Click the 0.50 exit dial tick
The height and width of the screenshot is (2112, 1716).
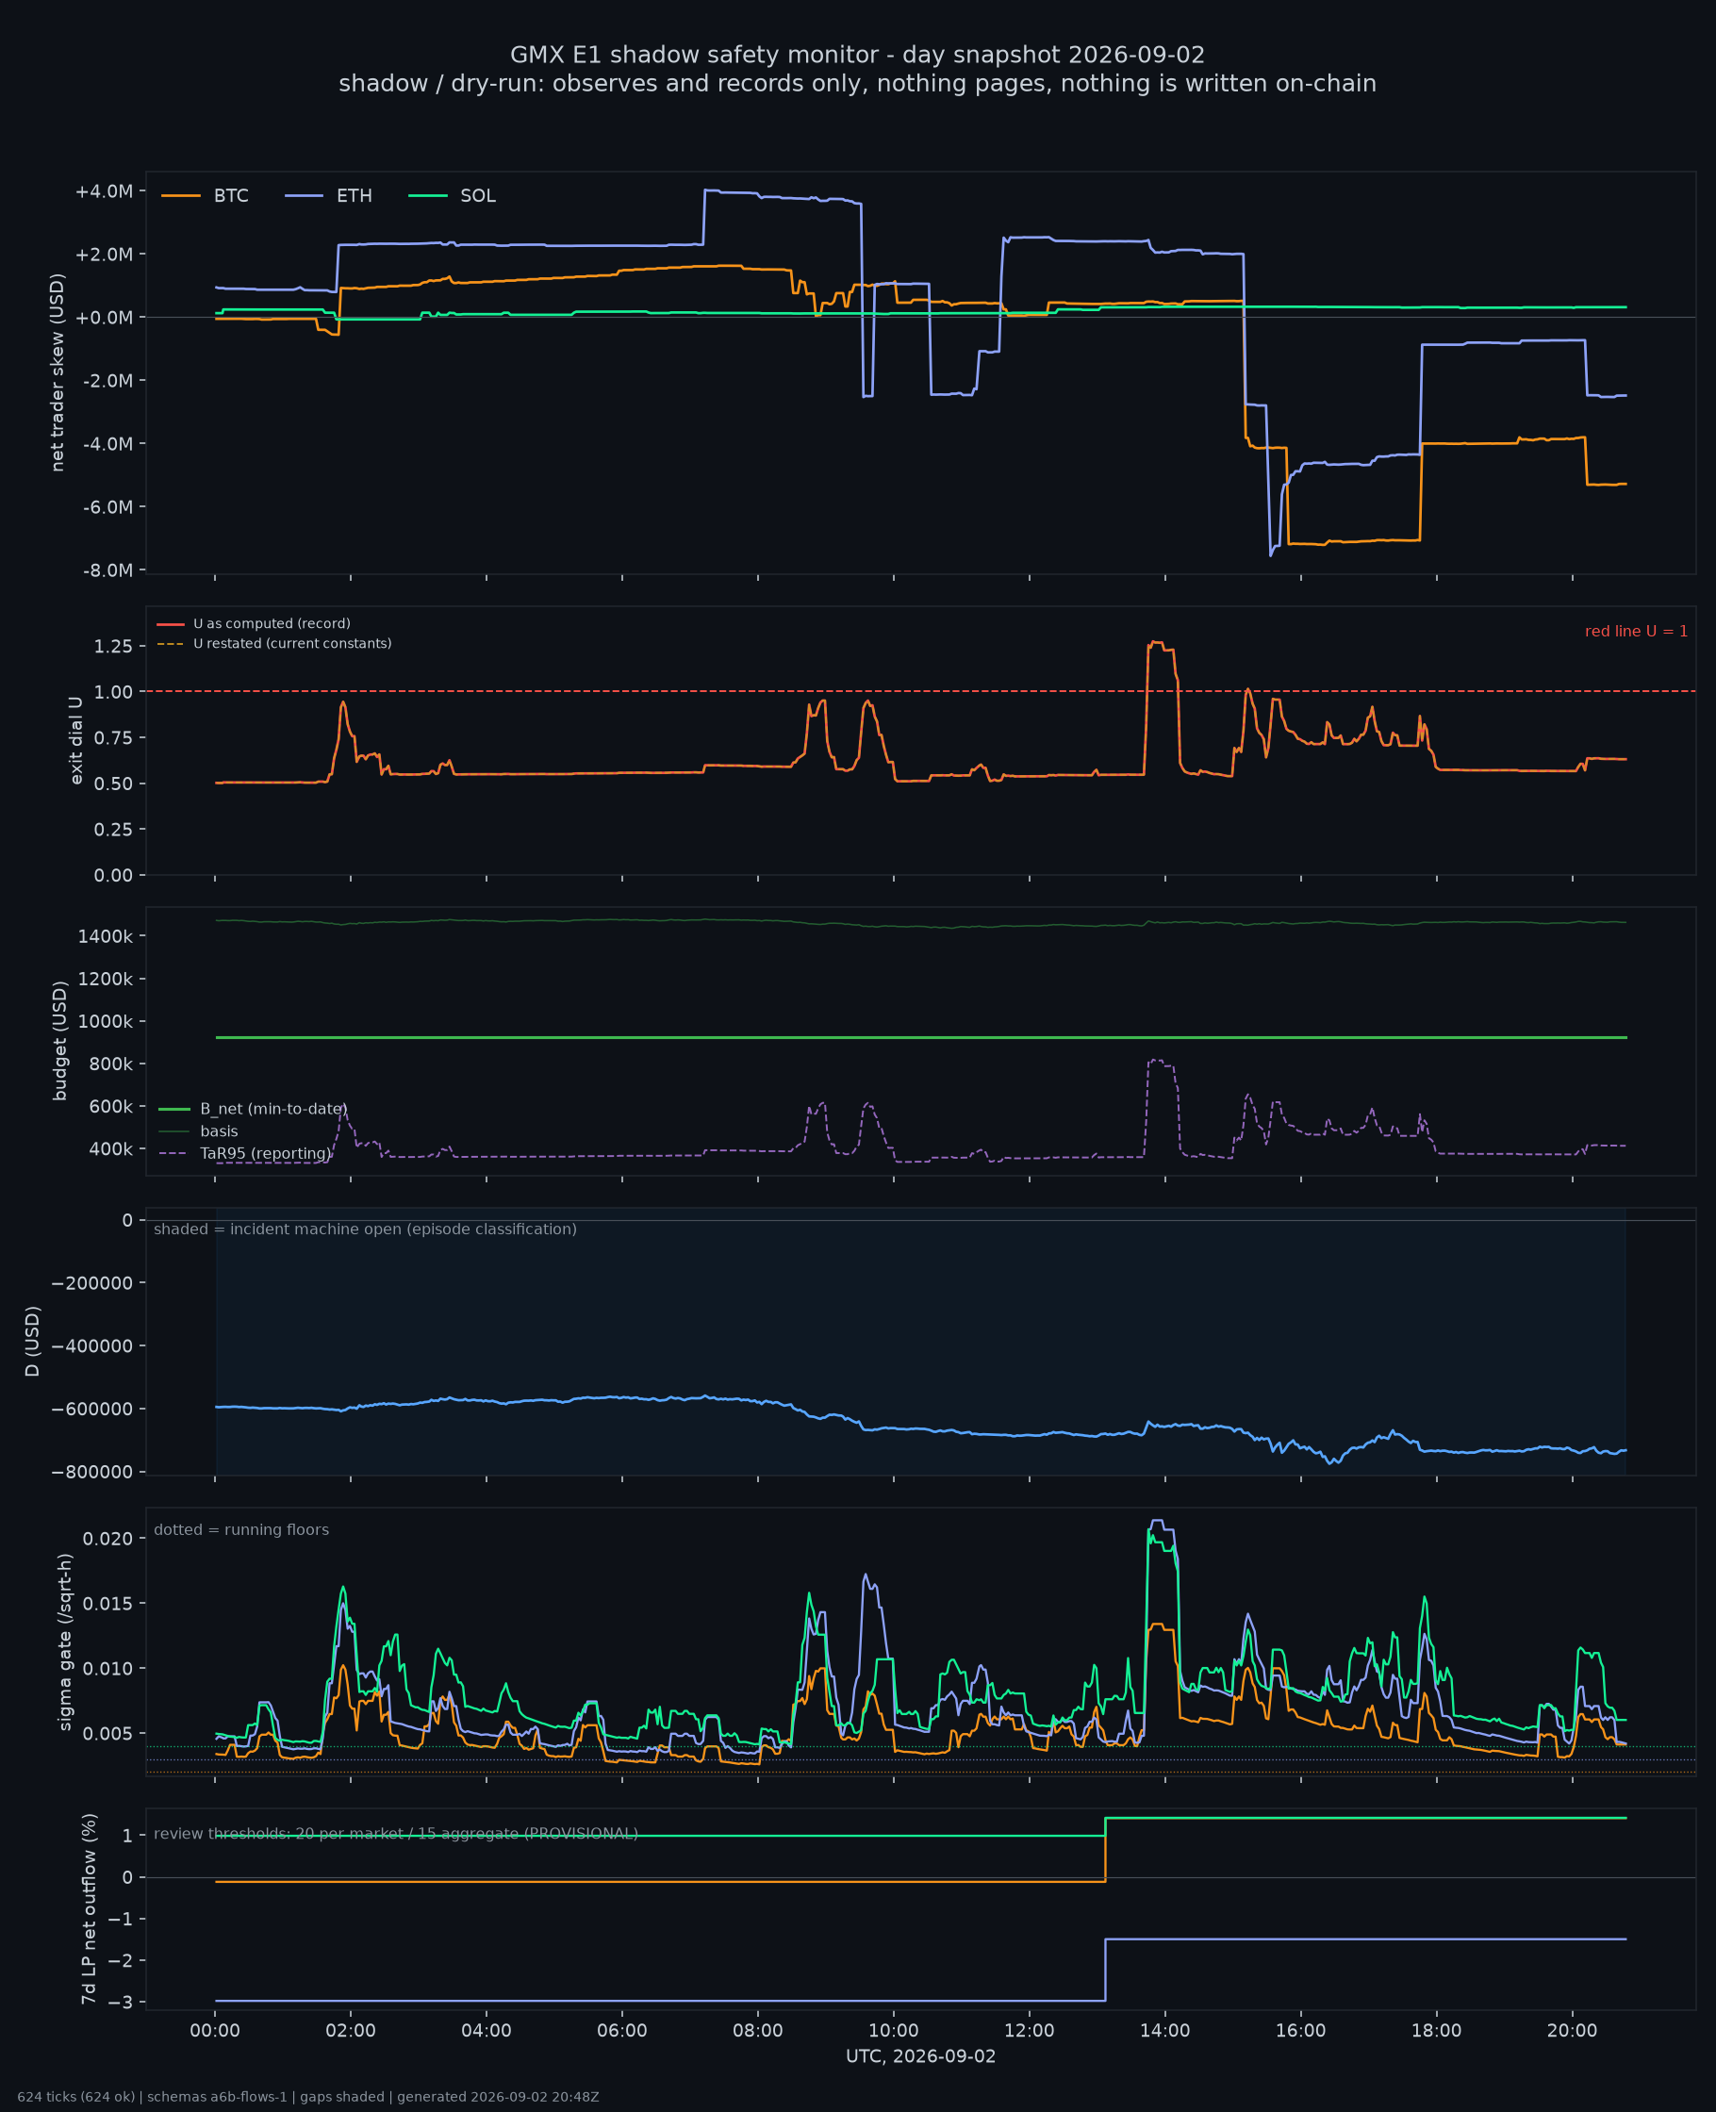114,784
